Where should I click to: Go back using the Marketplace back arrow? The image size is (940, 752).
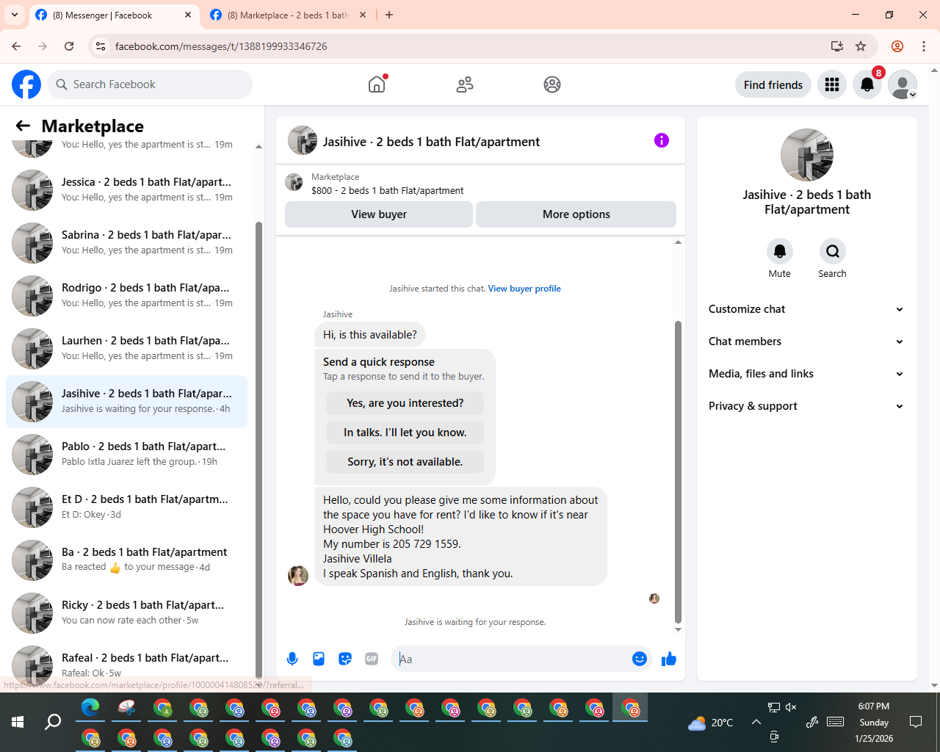23,126
